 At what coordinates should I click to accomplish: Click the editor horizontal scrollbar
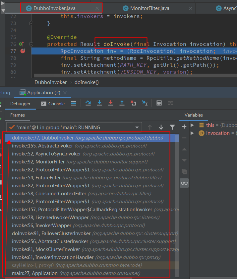pos(135,76)
